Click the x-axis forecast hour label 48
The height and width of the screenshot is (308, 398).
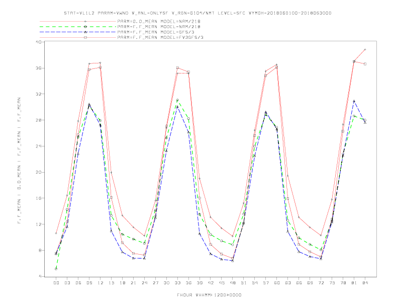tap(233, 283)
